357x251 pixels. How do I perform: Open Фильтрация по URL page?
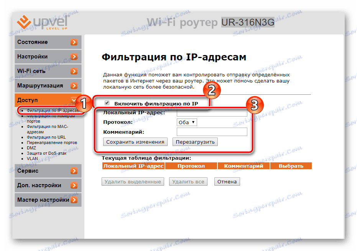tap(46, 137)
